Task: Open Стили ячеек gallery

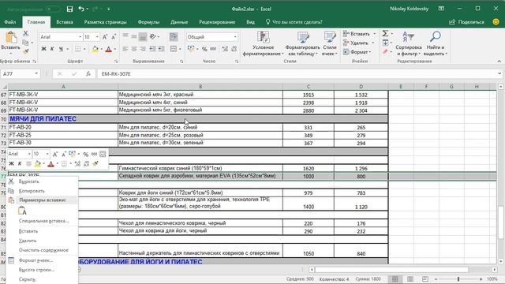Action: pos(330,43)
